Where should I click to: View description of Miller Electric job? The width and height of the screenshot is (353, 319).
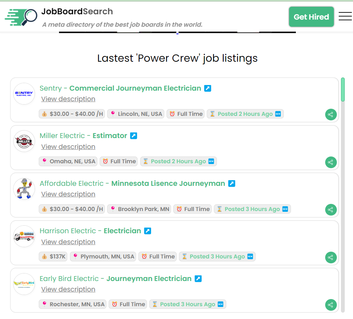tap(68, 147)
